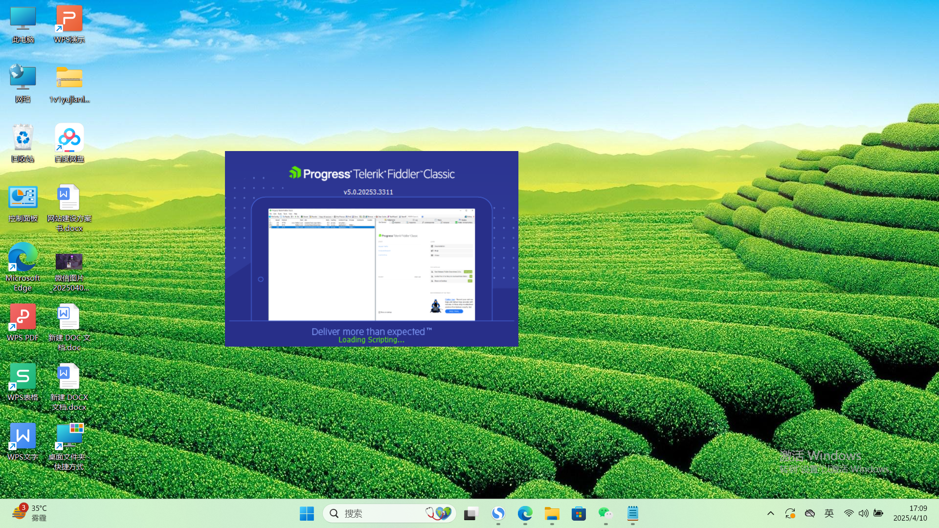Screen dimensions: 939x528
Task: Click the cloud sync-off tray icon
Action: (x=810, y=513)
